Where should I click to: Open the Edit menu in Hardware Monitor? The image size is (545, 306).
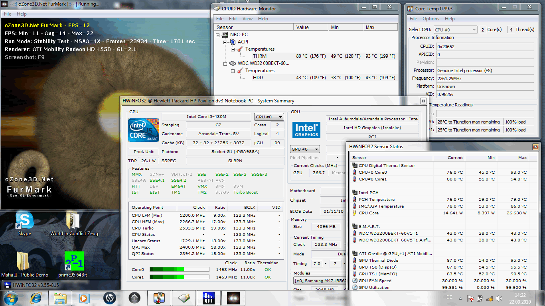pos(233,19)
